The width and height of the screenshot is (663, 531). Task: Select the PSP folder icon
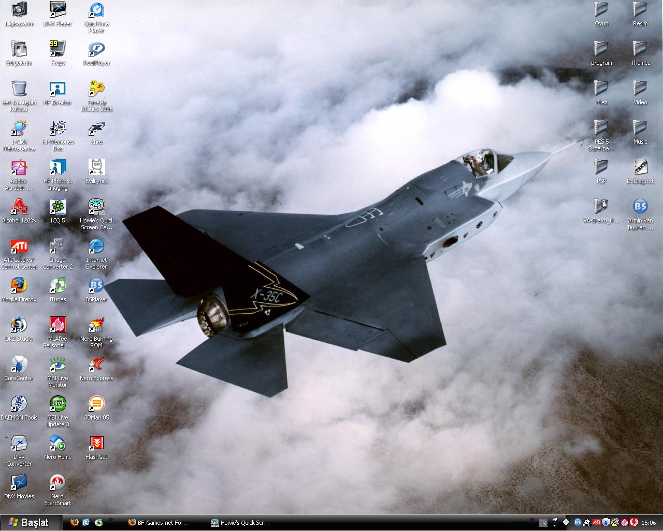click(x=601, y=172)
